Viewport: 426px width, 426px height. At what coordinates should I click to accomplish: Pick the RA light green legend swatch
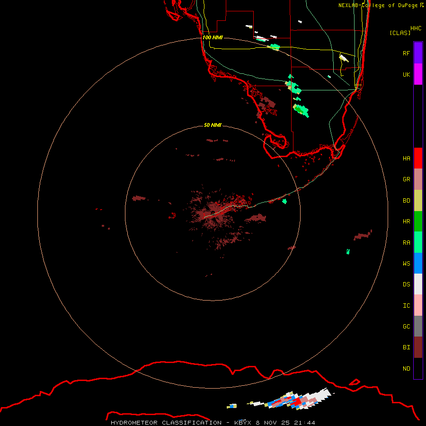pyautogui.click(x=418, y=242)
